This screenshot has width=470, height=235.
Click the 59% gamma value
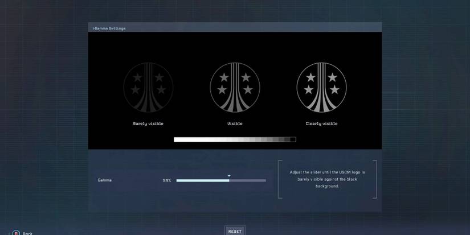[x=167, y=180]
